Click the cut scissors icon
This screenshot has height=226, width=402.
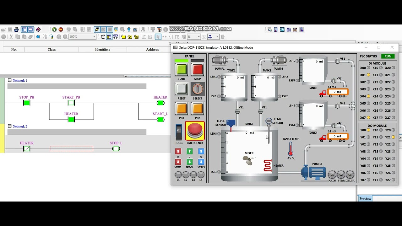tap(11, 37)
